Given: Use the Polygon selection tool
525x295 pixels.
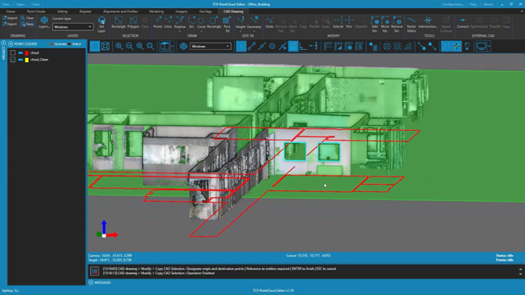Looking at the screenshot, I should pyautogui.click(x=133, y=22).
